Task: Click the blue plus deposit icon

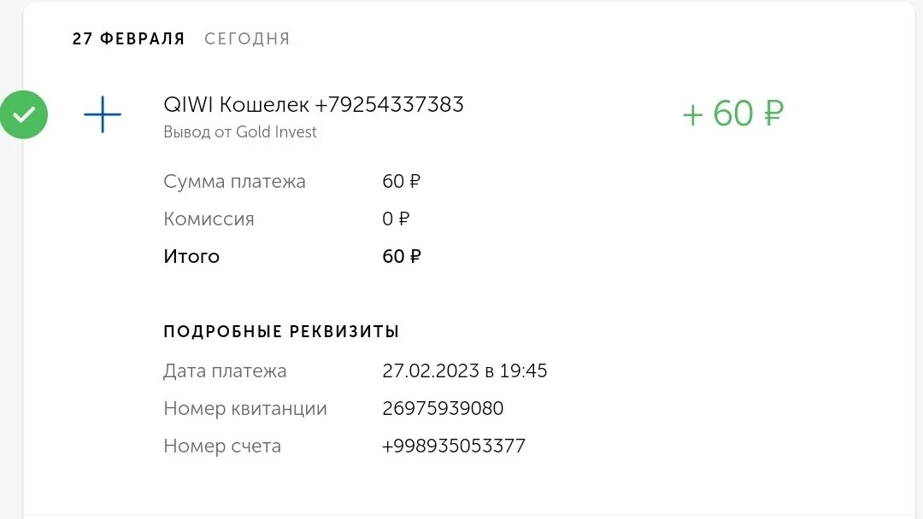Action: (103, 114)
